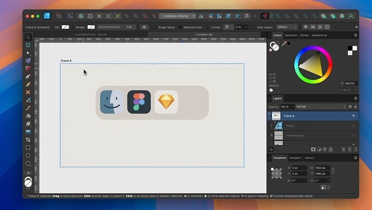The image size is (372, 210).
Task: Click the Stroke colour swatch
Action: point(91,27)
